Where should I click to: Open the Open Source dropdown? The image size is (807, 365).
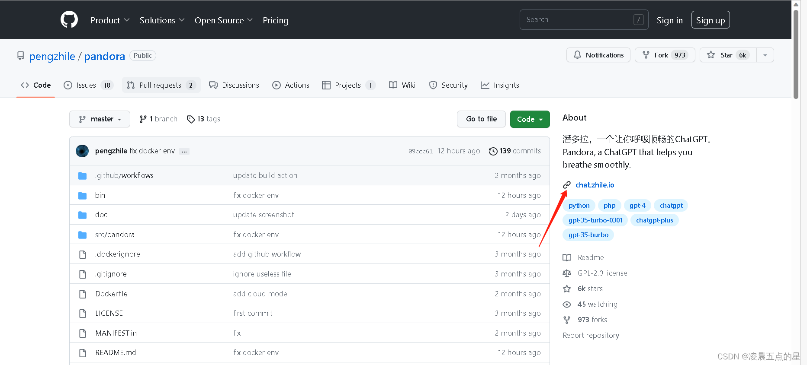[223, 20]
